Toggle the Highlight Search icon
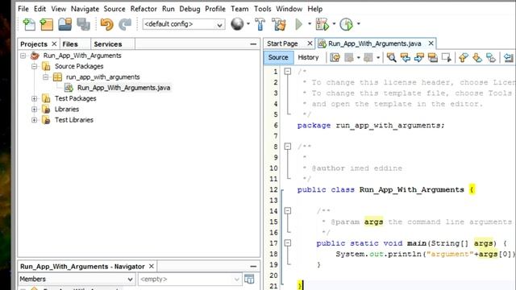Screen dimensions: 516x290 (x=433, y=58)
